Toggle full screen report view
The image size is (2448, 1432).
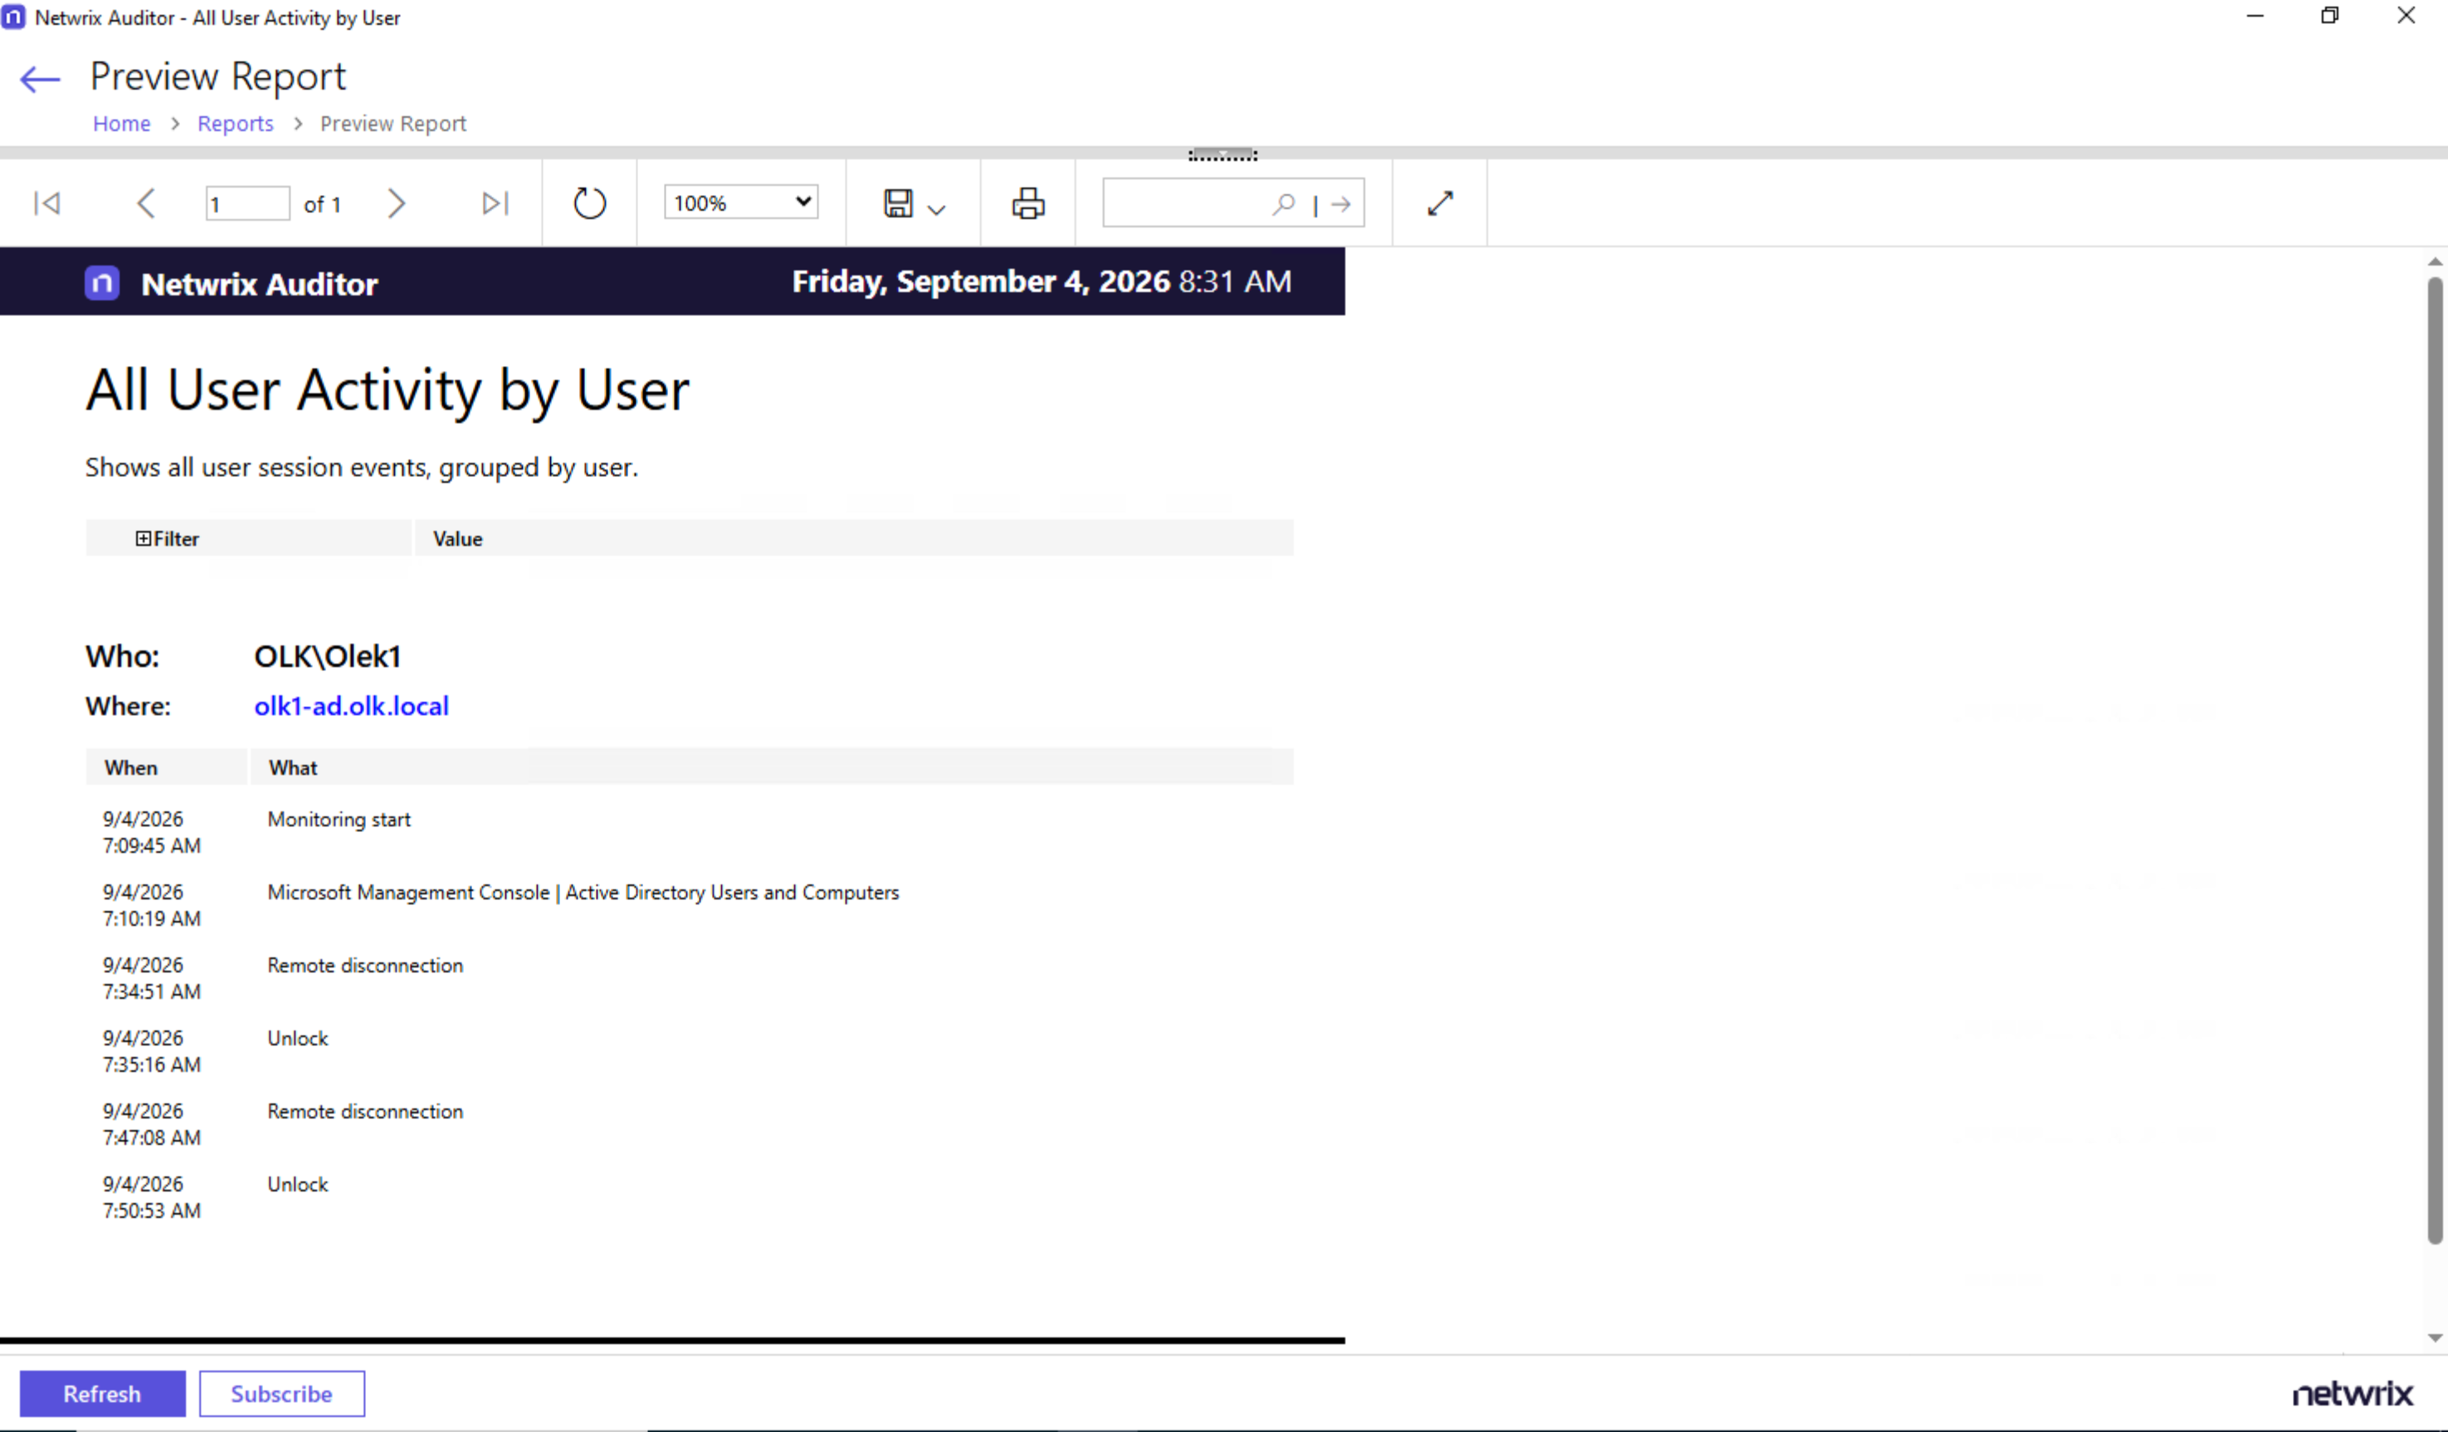tap(1440, 203)
